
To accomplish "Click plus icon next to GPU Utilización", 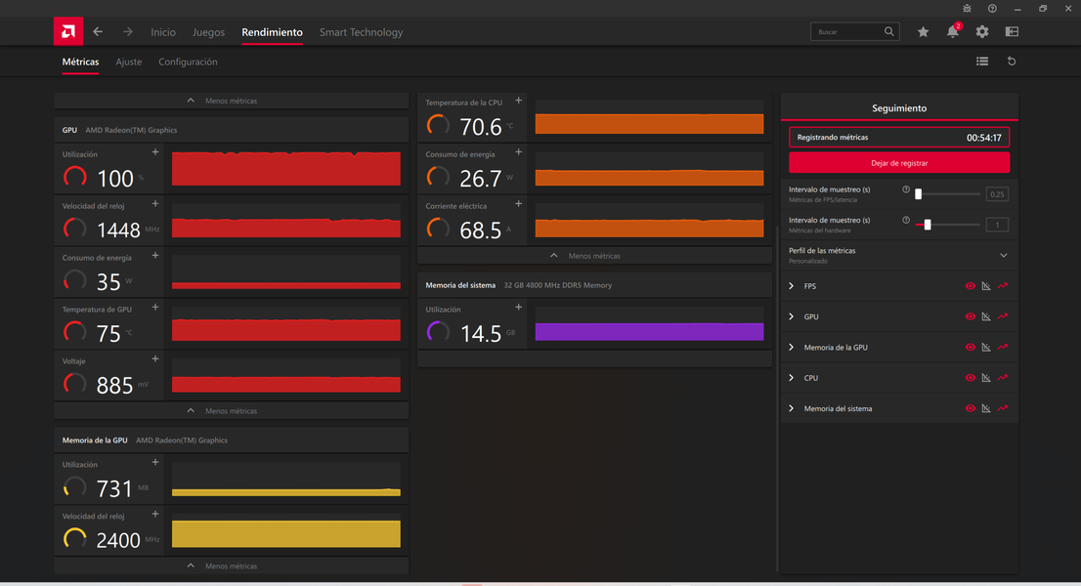I will point(155,152).
